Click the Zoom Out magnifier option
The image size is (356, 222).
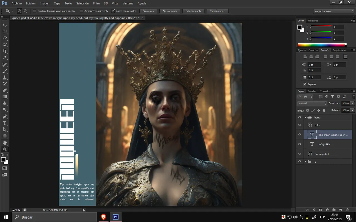pyautogui.click(x=25, y=11)
